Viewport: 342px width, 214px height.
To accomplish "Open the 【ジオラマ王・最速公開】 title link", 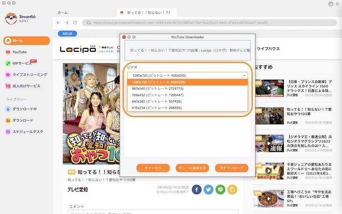I will (x=309, y=141).
